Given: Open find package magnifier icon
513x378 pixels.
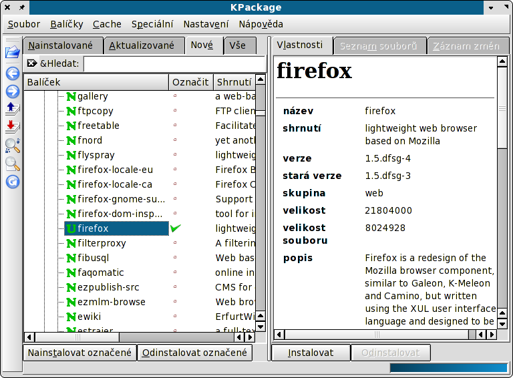Looking at the screenshot, I should coord(13,146).
